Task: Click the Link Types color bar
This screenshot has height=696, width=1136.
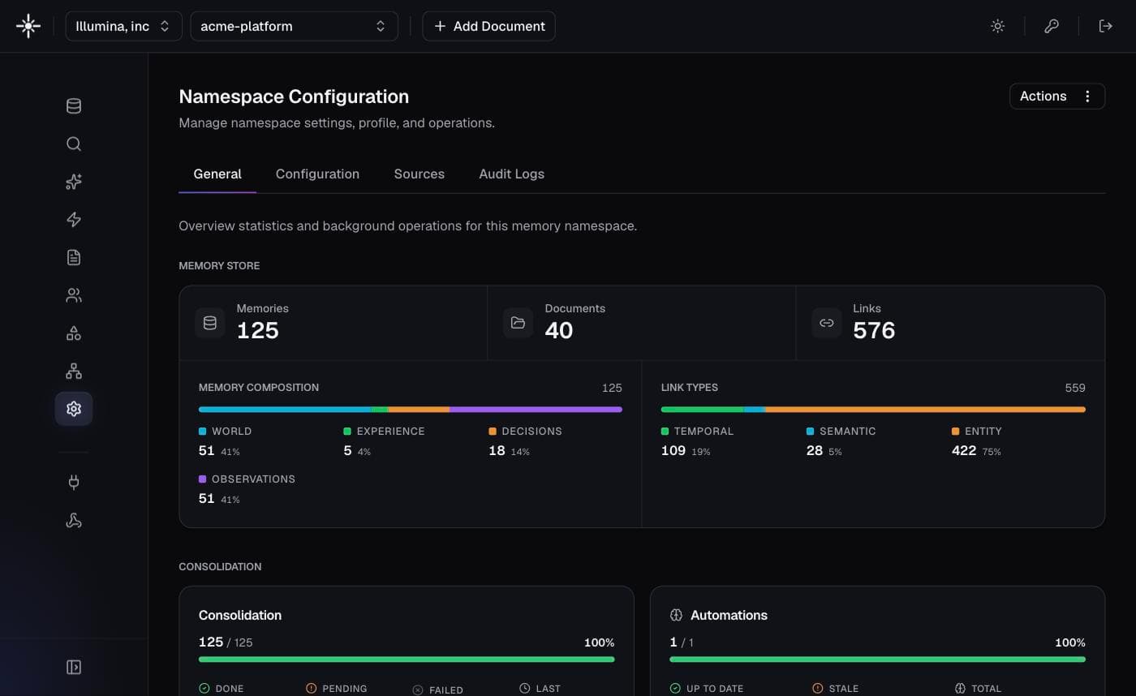Action: click(x=873, y=410)
